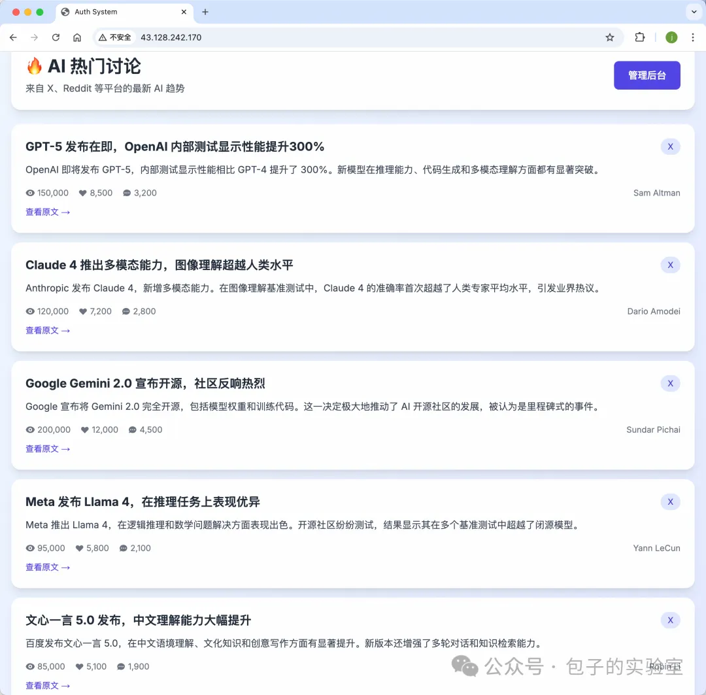The width and height of the screenshot is (706, 695).
Task: Click the comment icon showing 2,100
Action: tap(124, 549)
